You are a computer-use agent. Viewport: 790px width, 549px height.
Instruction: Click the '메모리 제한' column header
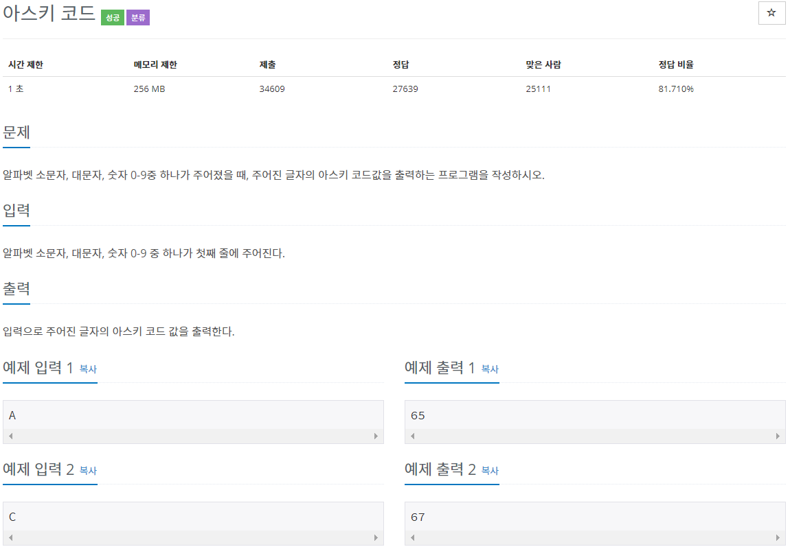[x=155, y=65]
